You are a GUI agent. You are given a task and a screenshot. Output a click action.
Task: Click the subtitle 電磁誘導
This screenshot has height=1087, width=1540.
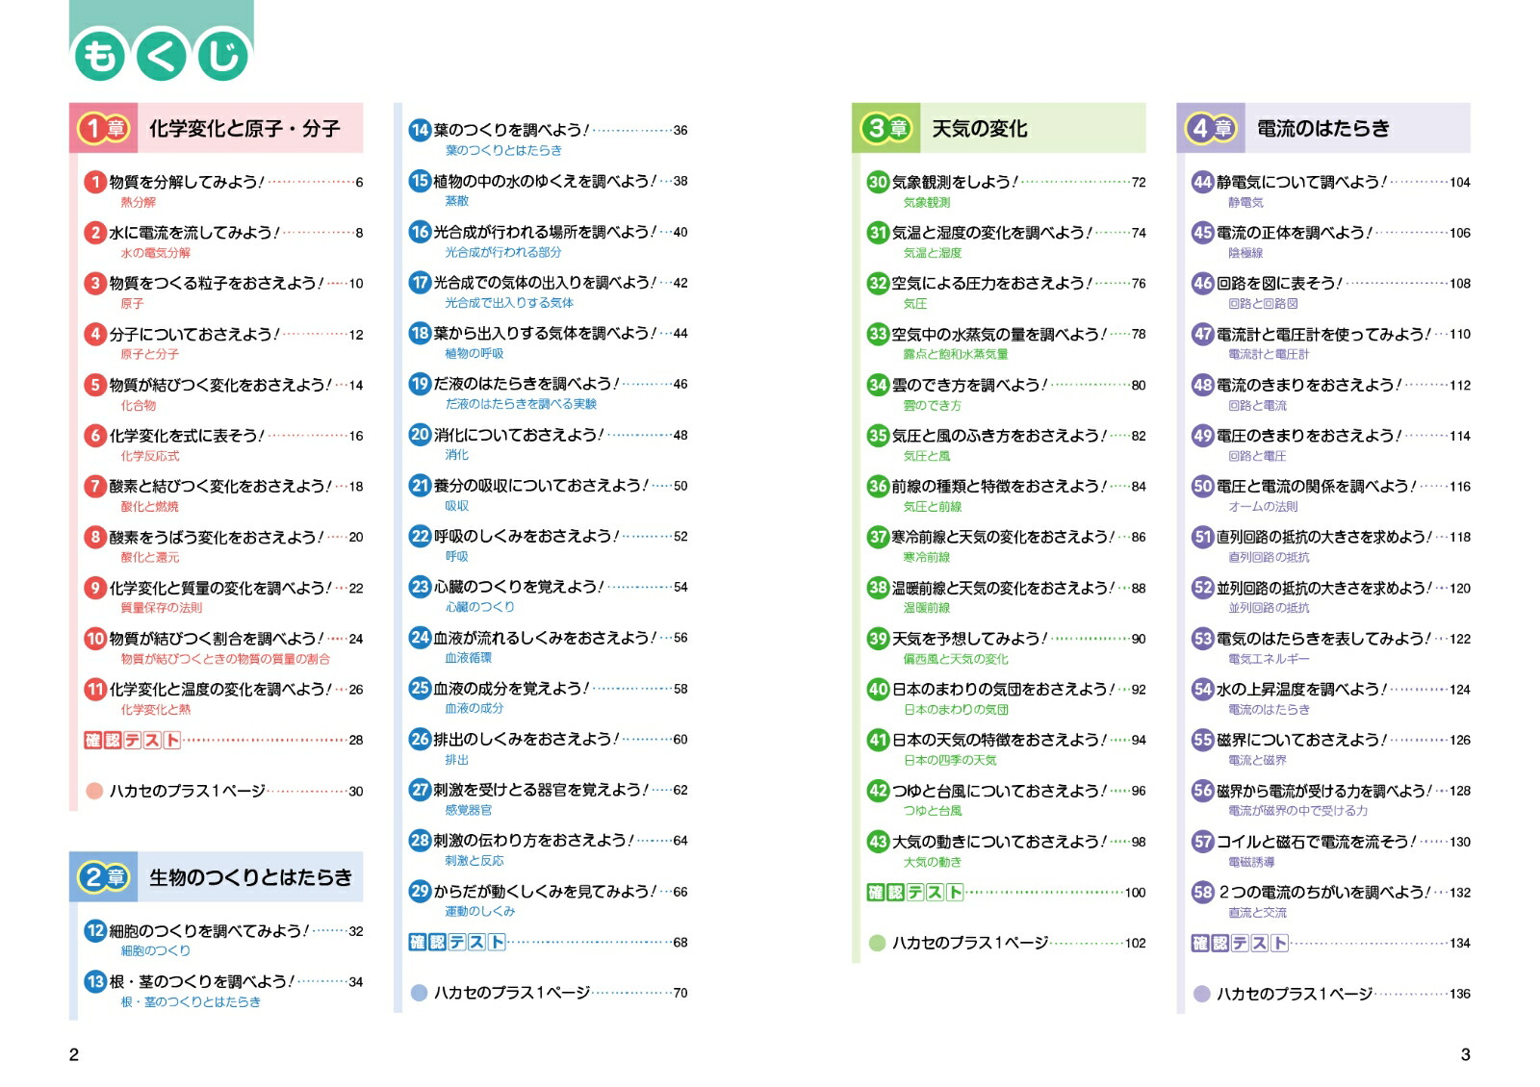pyautogui.click(x=1251, y=862)
